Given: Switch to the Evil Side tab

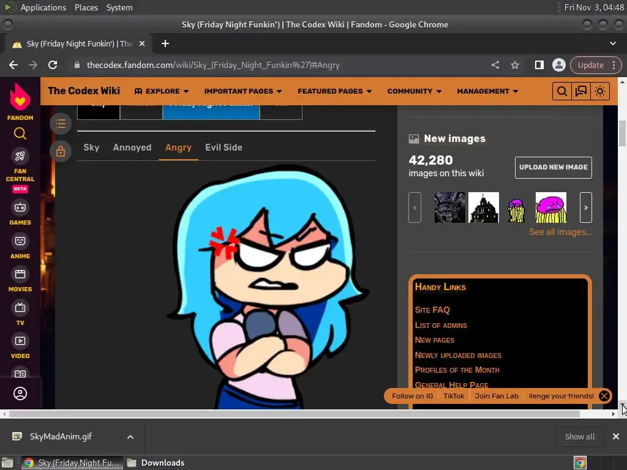Looking at the screenshot, I should [223, 147].
